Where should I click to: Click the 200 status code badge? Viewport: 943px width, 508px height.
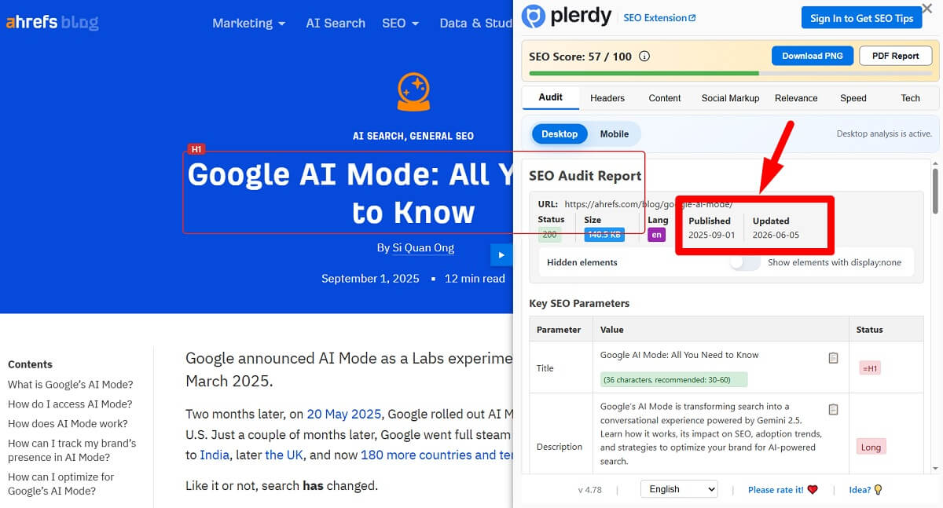click(x=549, y=234)
